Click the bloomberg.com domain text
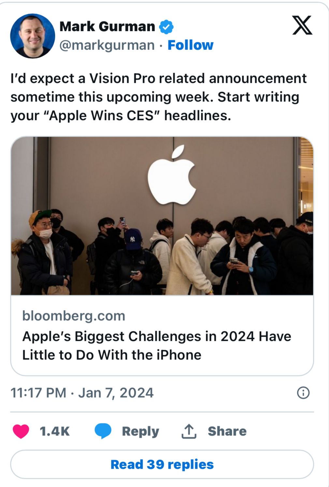Screen dimensions: 329x487 pos(74,316)
